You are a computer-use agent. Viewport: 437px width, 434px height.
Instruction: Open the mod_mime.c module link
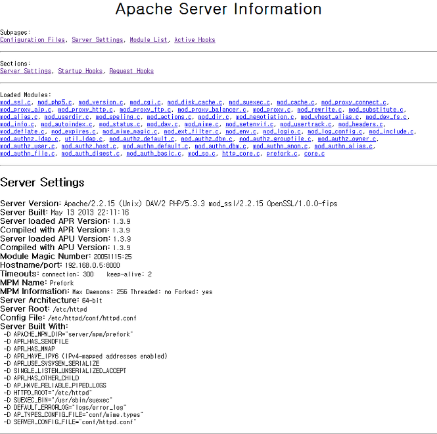click(202, 124)
